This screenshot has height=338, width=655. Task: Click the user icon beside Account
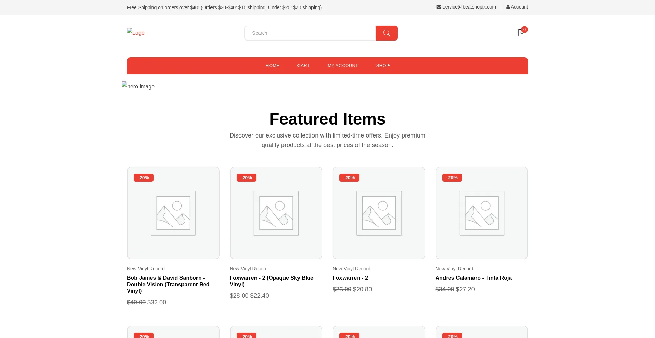click(508, 7)
